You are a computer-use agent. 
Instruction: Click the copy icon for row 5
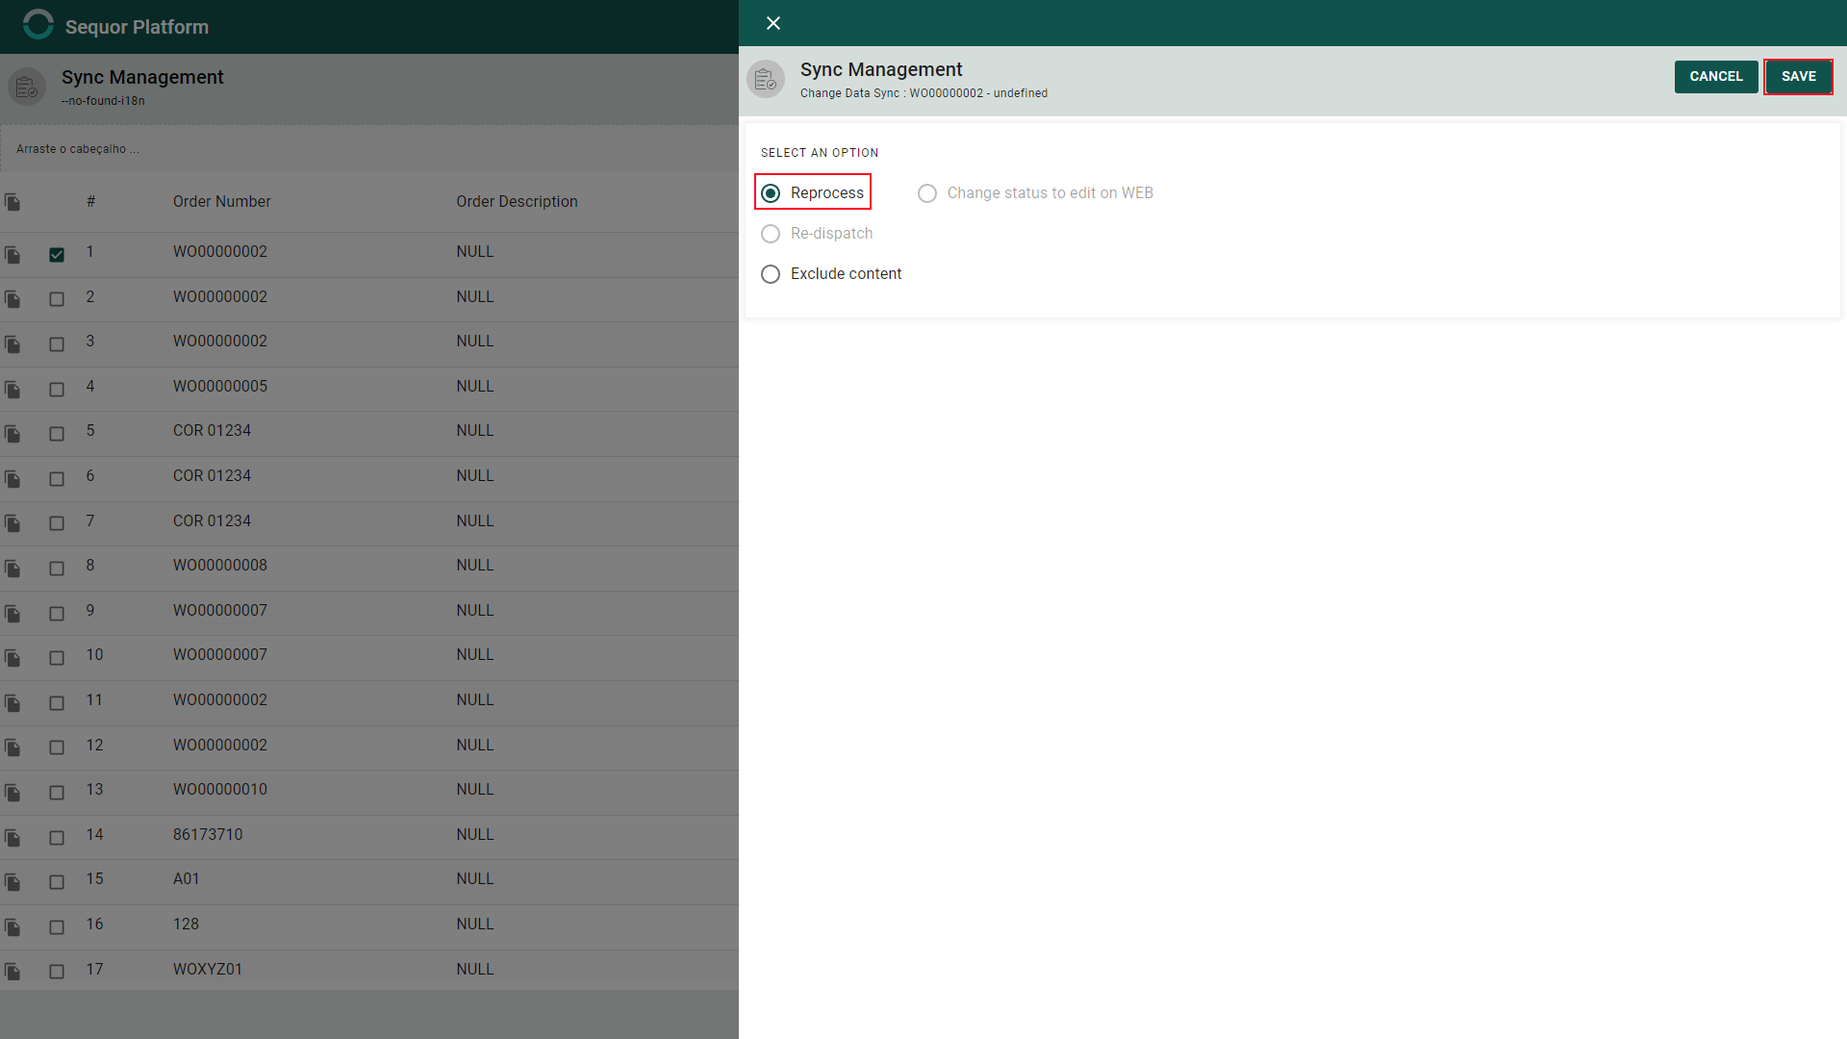pyautogui.click(x=13, y=434)
